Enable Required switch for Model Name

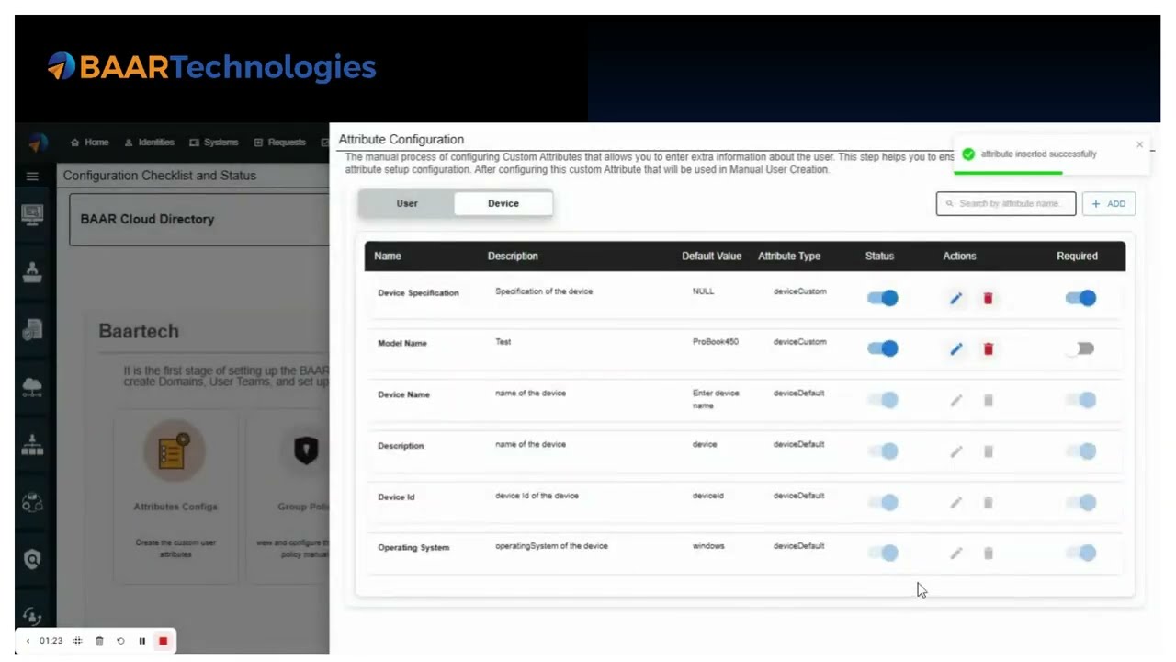[x=1080, y=348]
